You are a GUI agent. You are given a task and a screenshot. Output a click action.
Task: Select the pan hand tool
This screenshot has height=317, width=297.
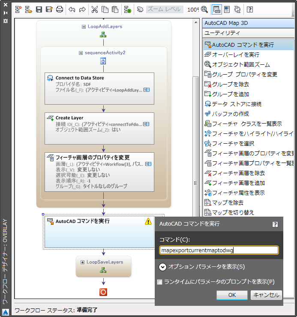[140, 9]
